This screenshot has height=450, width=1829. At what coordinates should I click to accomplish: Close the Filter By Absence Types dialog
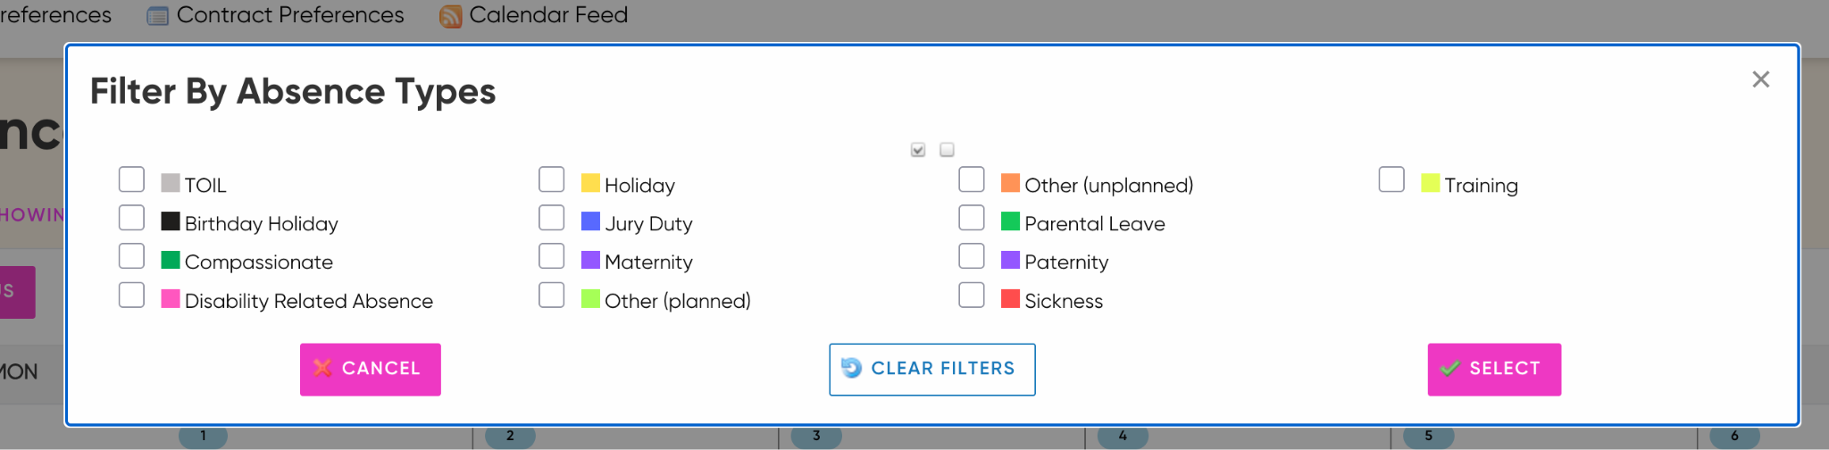coord(1760,79)
